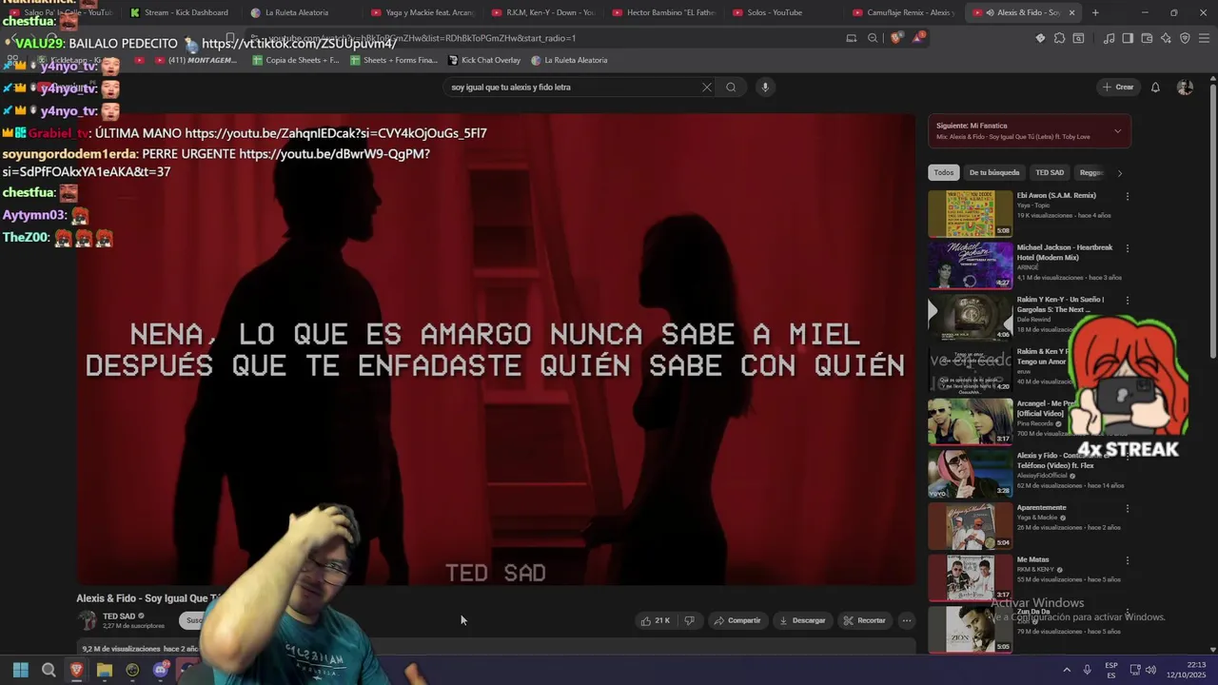Expand the Siguiente: Mi Fanatica mix panel
The width and height of the screenshot is (1218, 685).
tap(1117, 131)
